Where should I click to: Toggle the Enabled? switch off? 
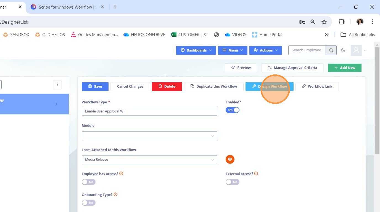(x=233, y=110)
